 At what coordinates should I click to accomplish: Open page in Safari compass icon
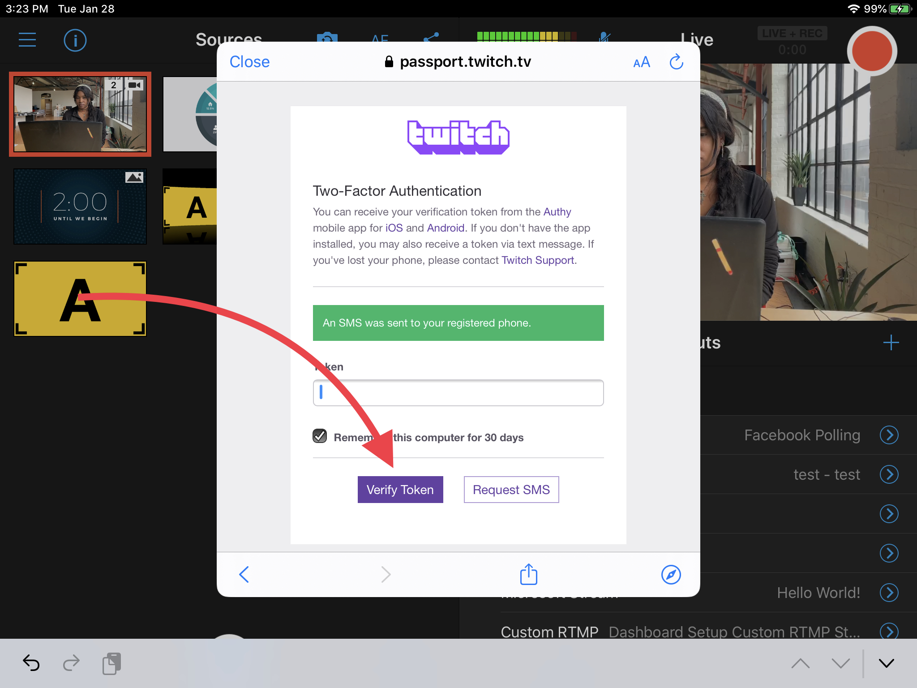[x=671, y=575]
